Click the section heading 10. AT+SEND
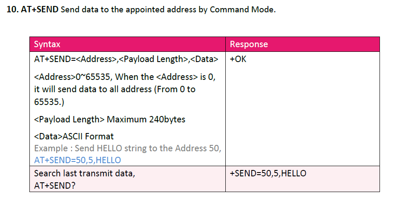This screenshot has height=201, width=394. (32, 9)
